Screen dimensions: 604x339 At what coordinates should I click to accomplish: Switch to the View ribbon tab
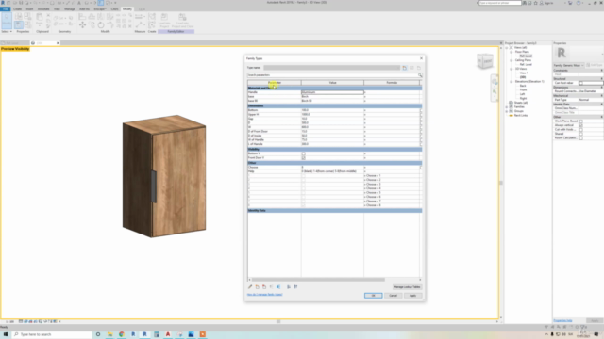tap(57, 8)
